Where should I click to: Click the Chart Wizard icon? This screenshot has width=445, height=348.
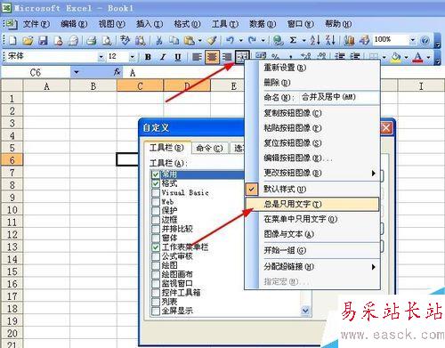[349, 40]
